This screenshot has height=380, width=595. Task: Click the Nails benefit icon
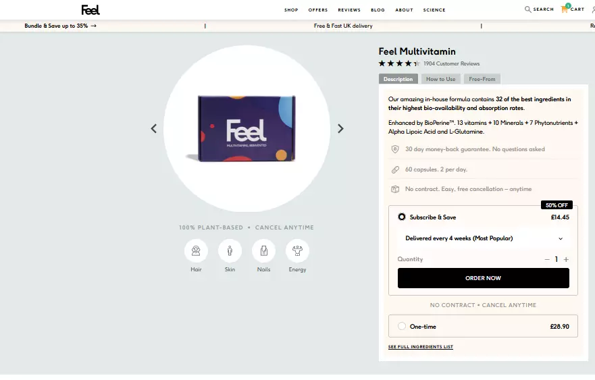(263, 250)
